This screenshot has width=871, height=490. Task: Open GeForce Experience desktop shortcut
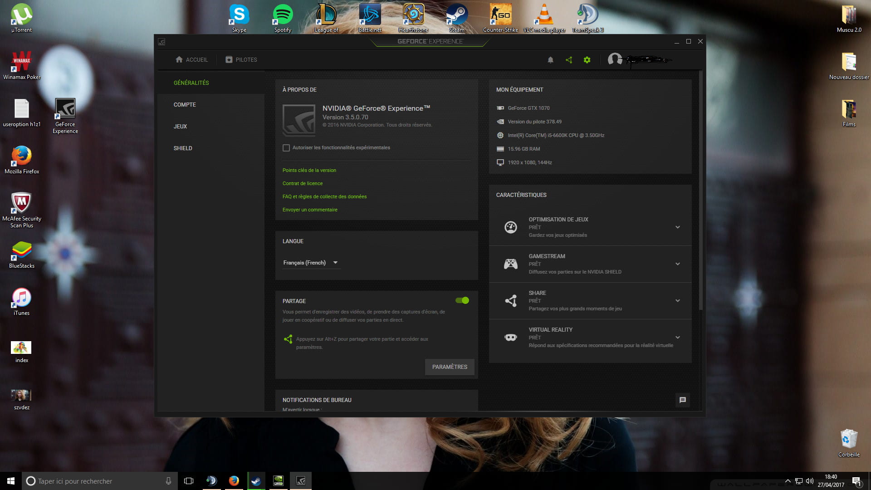65,116
